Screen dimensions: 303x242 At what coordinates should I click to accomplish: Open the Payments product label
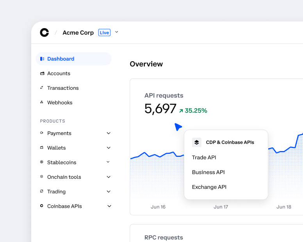pos(59,133)
